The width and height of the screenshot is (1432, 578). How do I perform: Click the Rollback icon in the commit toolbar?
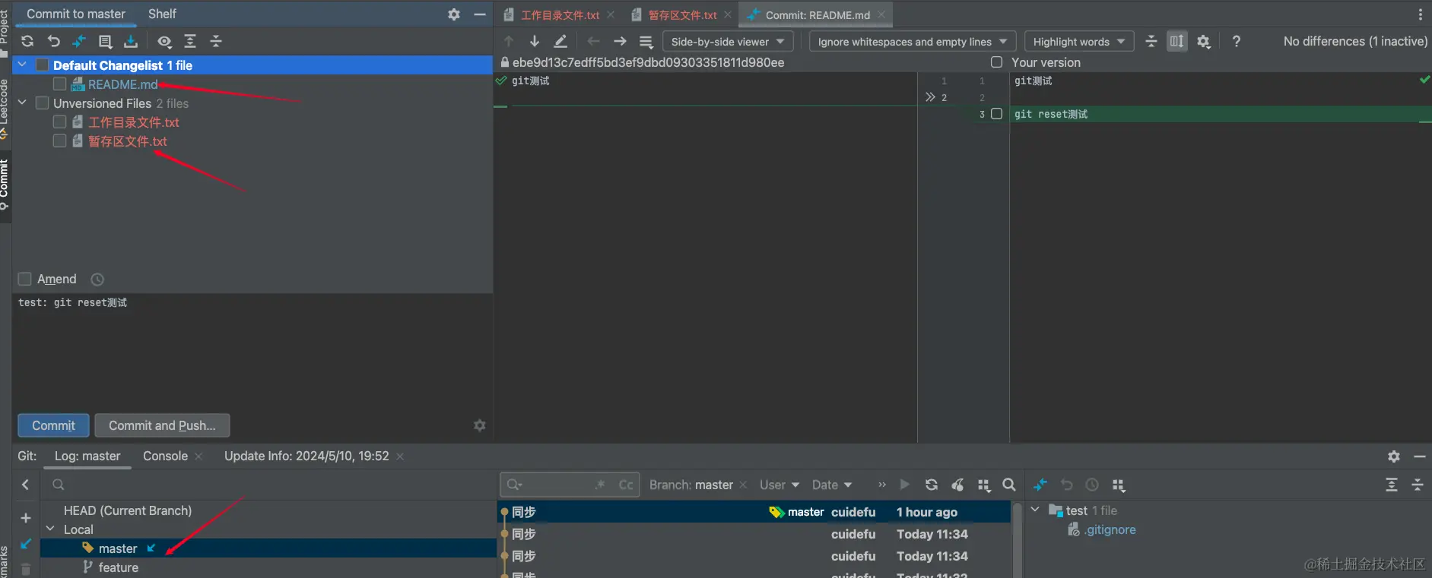(x=53, y=41)
